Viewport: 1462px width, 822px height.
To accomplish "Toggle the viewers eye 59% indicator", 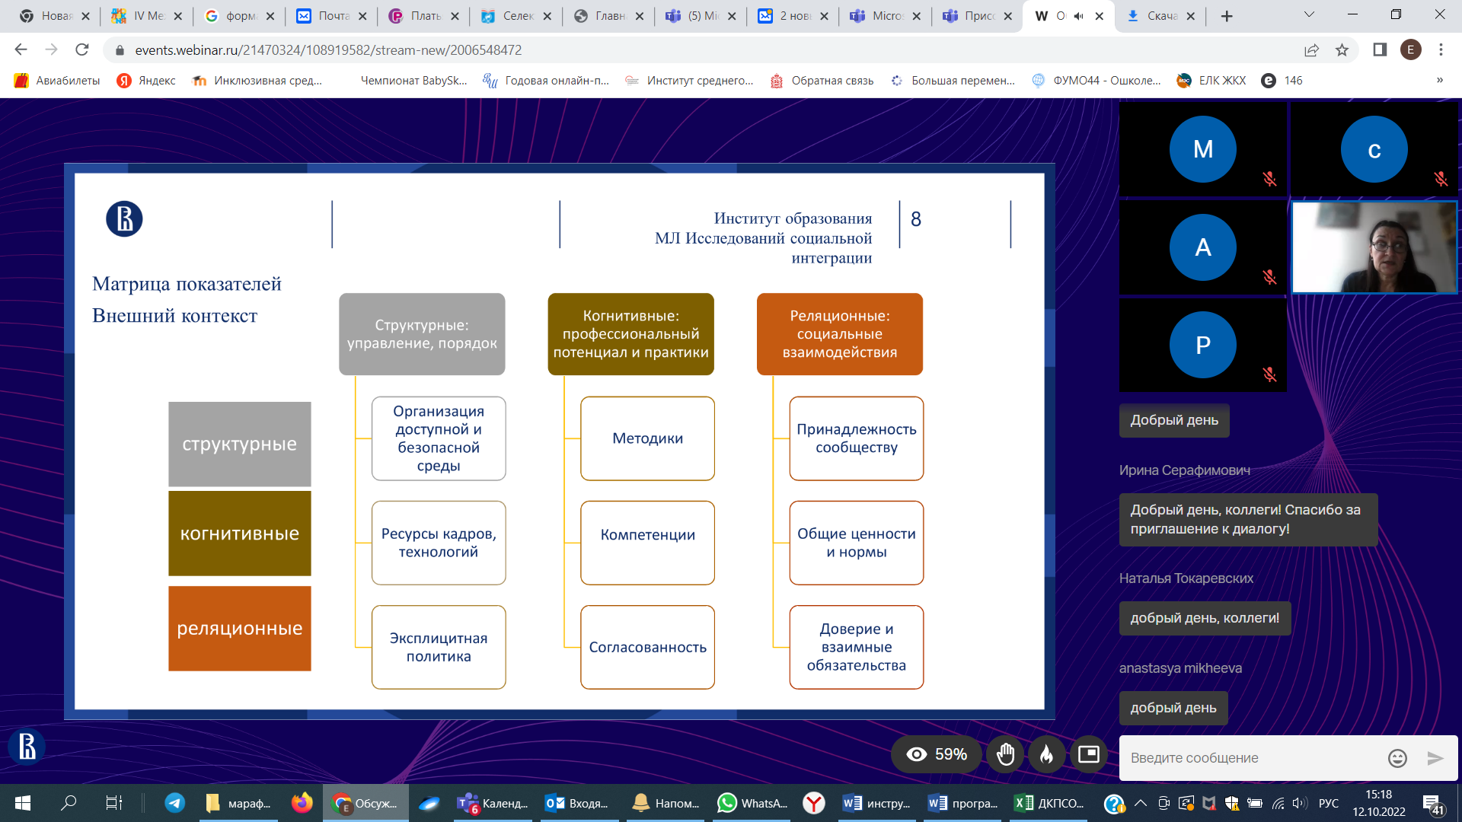I will point(936,754).
